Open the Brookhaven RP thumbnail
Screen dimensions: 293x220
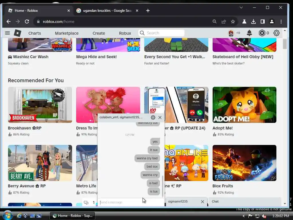tap(40, 105)
